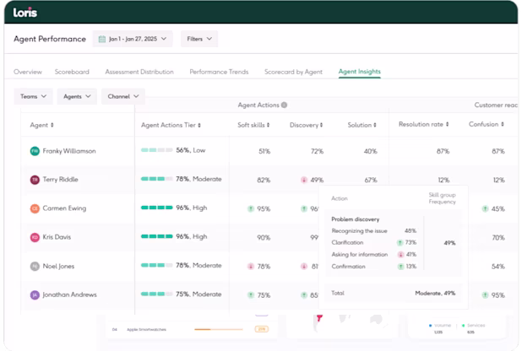
Task: Click Franky Williamson's avatar icon
Action: coord(35,151)
